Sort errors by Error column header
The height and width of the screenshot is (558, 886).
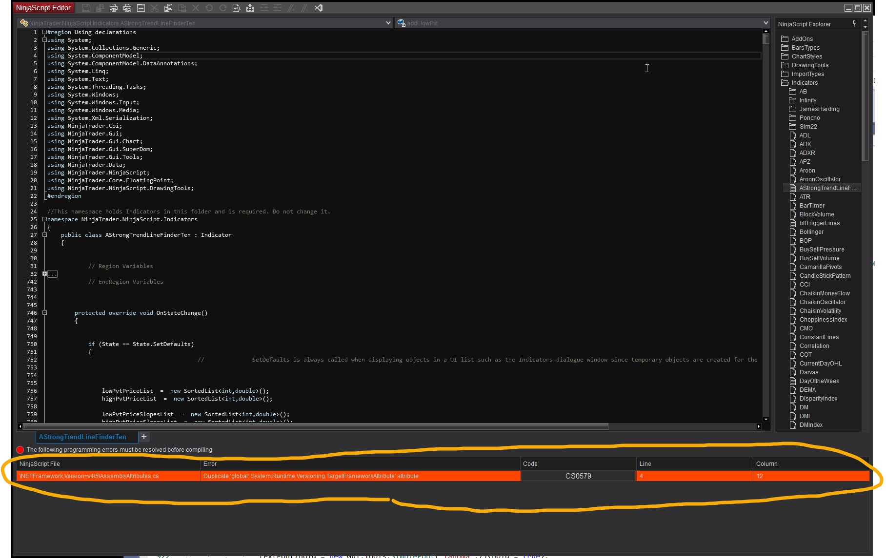360,464
